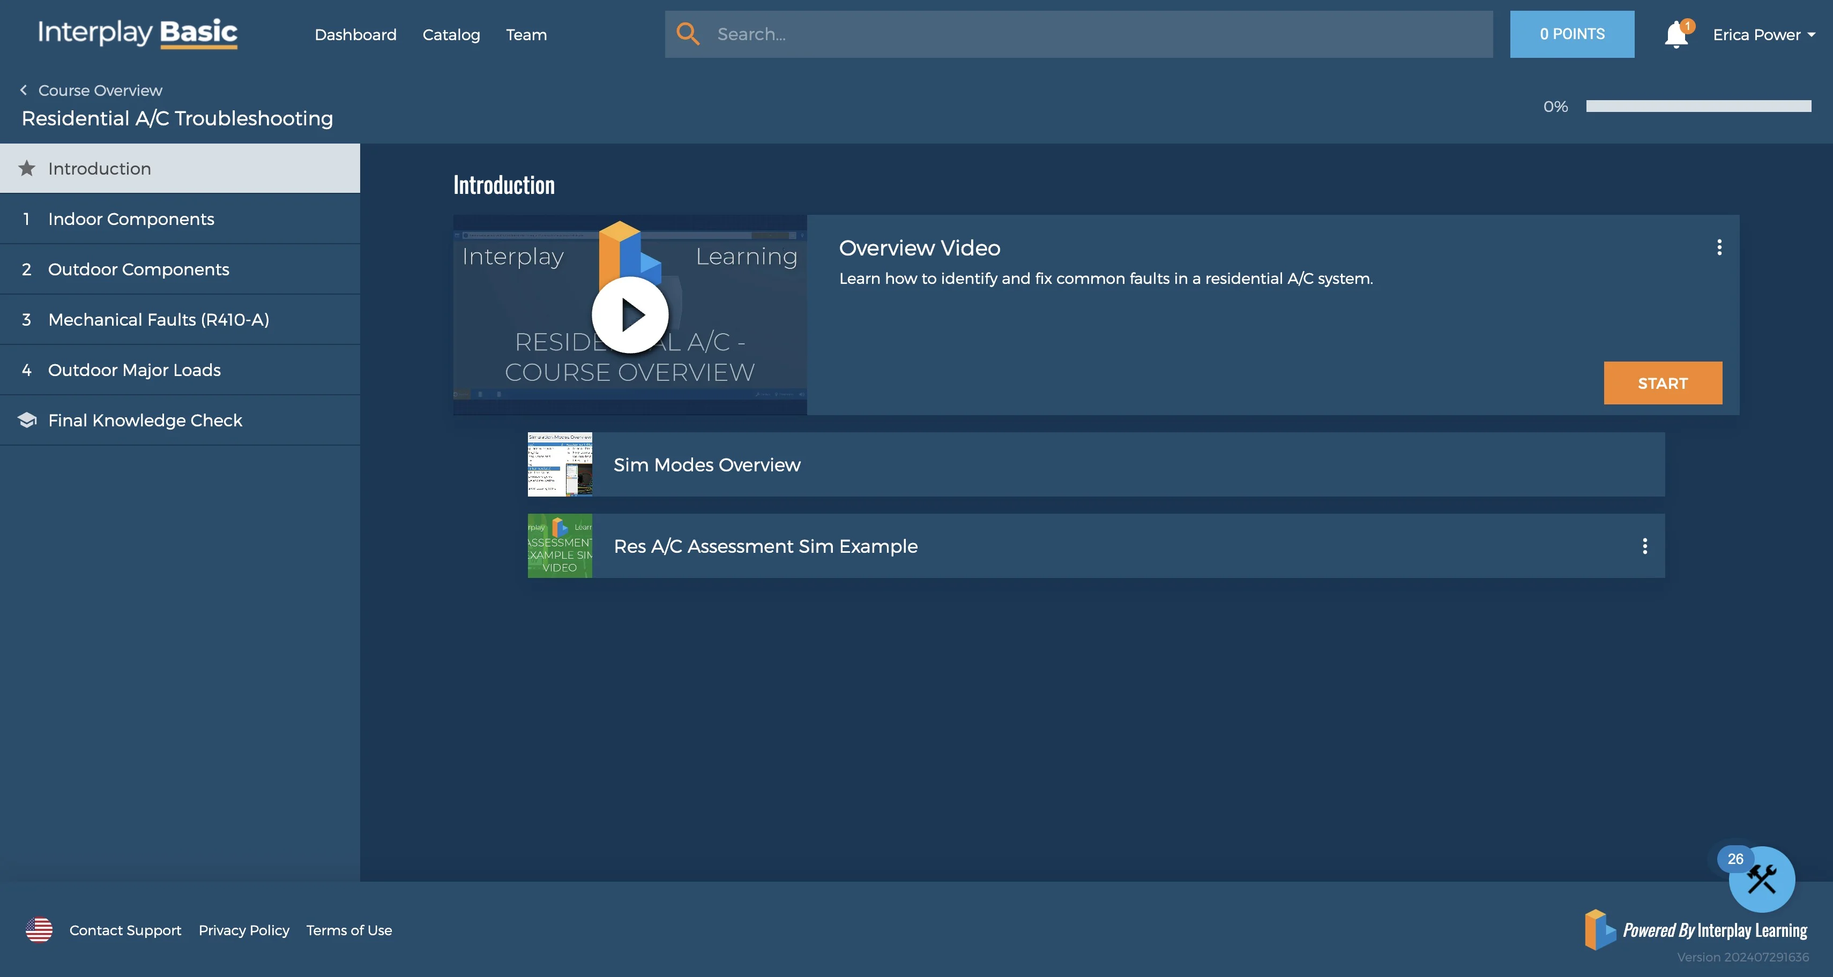Open the Sim Modes Overview thumbnail

560,464
